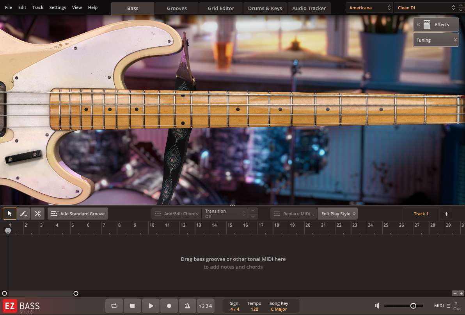This screenshot has height=315, width=465.
Task: Select the pencil draw tool
Action: [23, 213]
